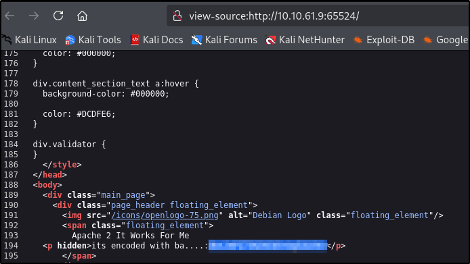This screenshot has width=470, height=264.
Task: Open the Kali NetHunter bookmark
Action: (305, 40)
